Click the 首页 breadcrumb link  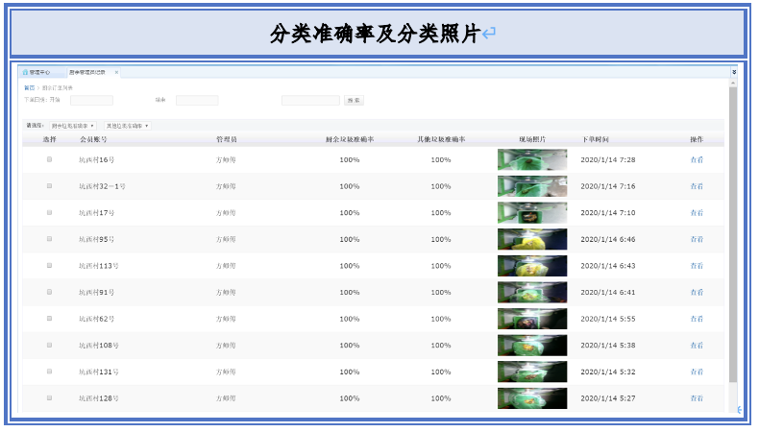point(29,87)
